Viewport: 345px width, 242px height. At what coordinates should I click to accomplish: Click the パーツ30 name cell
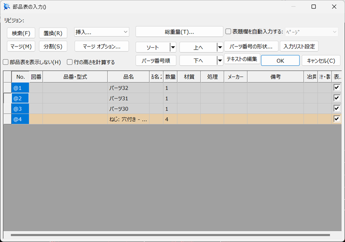128,109
